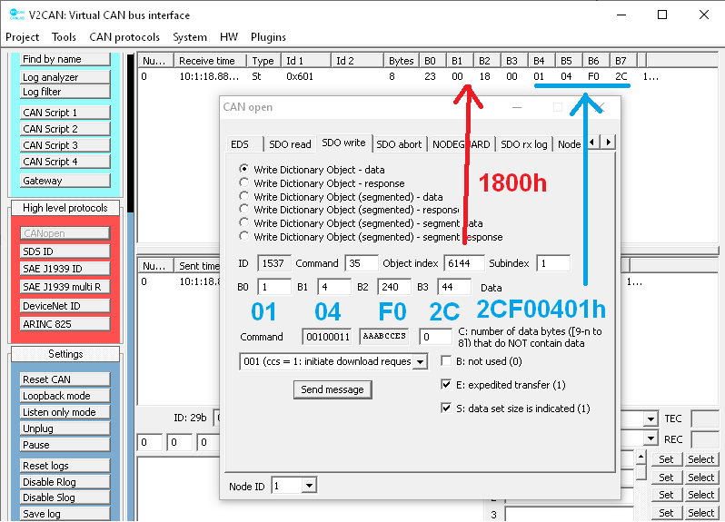Switch to the SDO abort tab
The width and height of the screenshot is (725, 522).
[399, 144]
